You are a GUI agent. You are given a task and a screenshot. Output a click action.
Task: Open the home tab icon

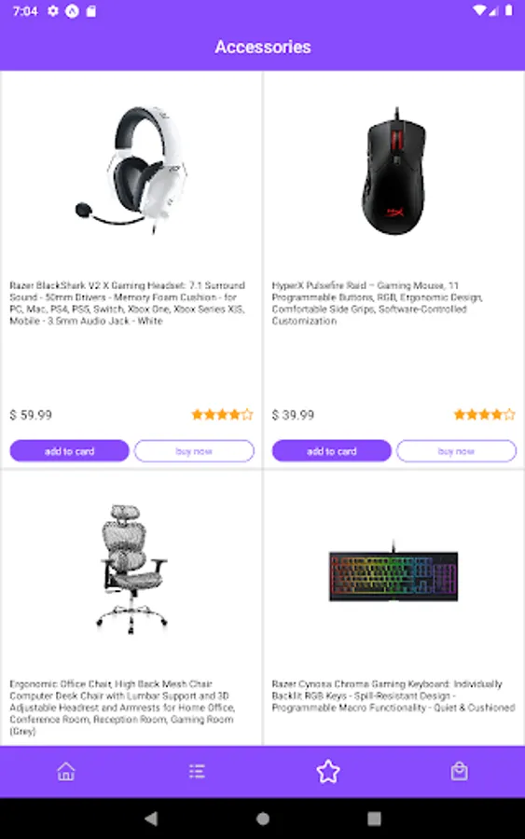(x=66, y=771)
